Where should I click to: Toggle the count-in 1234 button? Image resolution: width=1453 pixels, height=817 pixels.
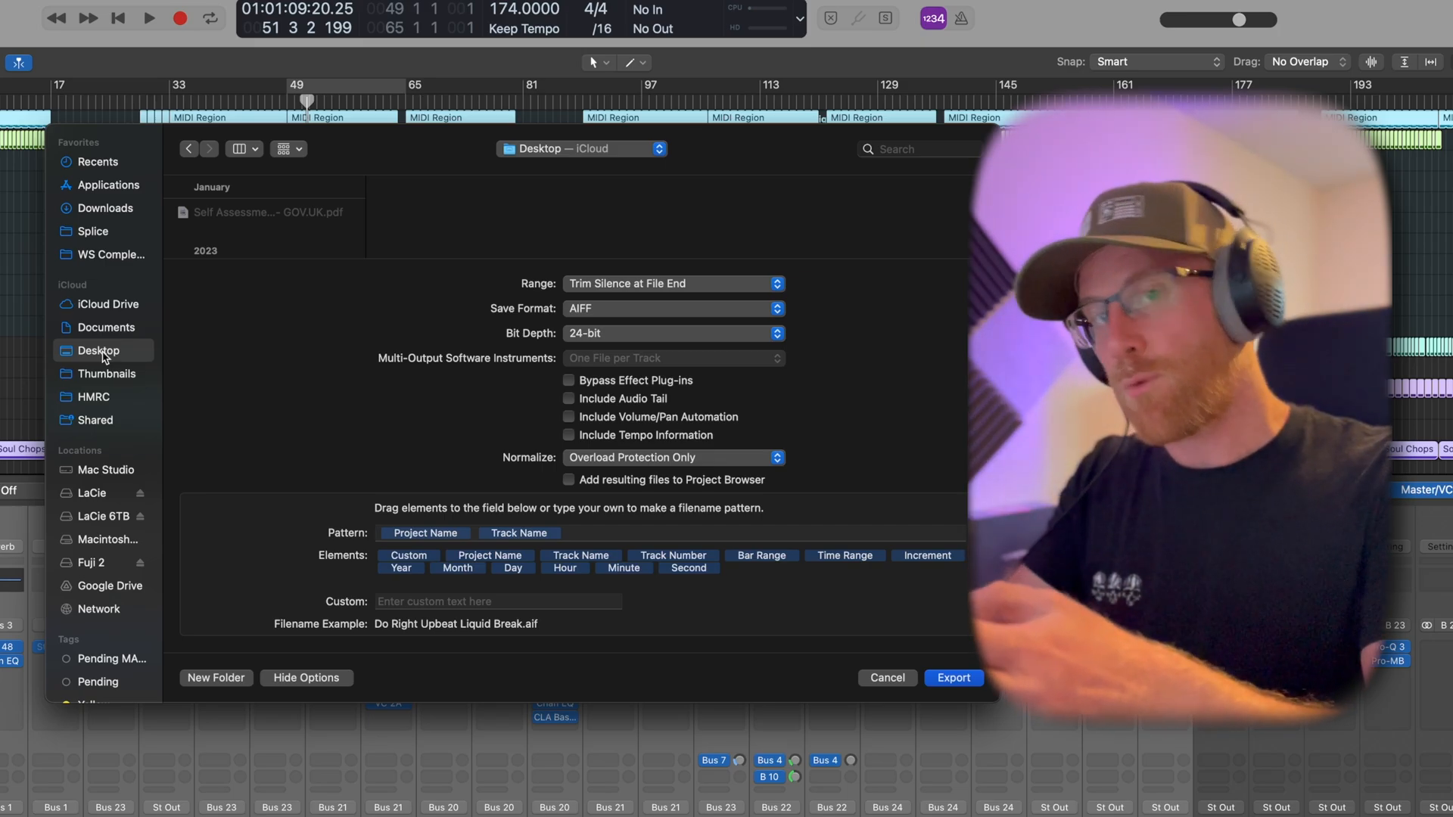(x=933, y=18)
